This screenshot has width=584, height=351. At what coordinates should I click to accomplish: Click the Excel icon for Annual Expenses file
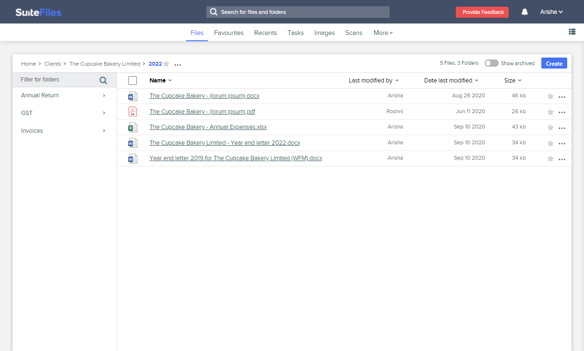click(x=132, y=127)
